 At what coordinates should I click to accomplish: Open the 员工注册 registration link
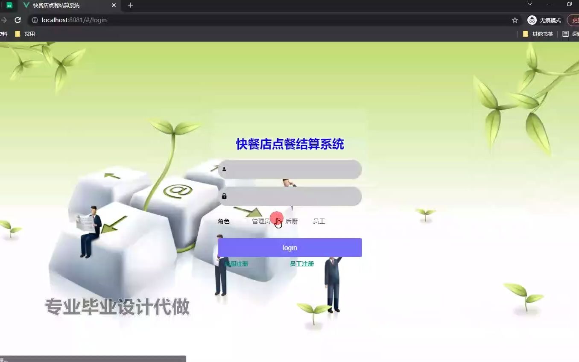[x=302, y=264]
